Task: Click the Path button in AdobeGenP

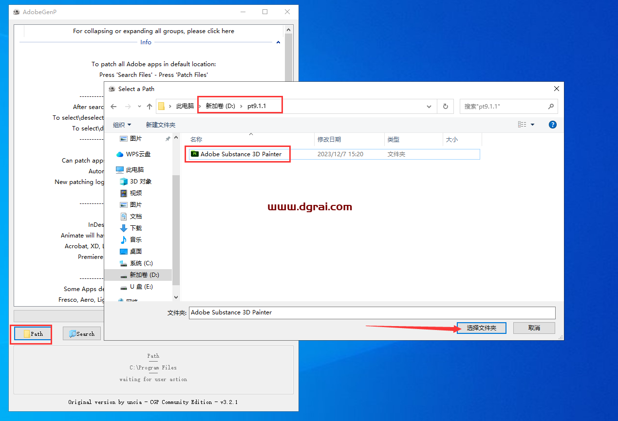Action: [x=33, y=334]
